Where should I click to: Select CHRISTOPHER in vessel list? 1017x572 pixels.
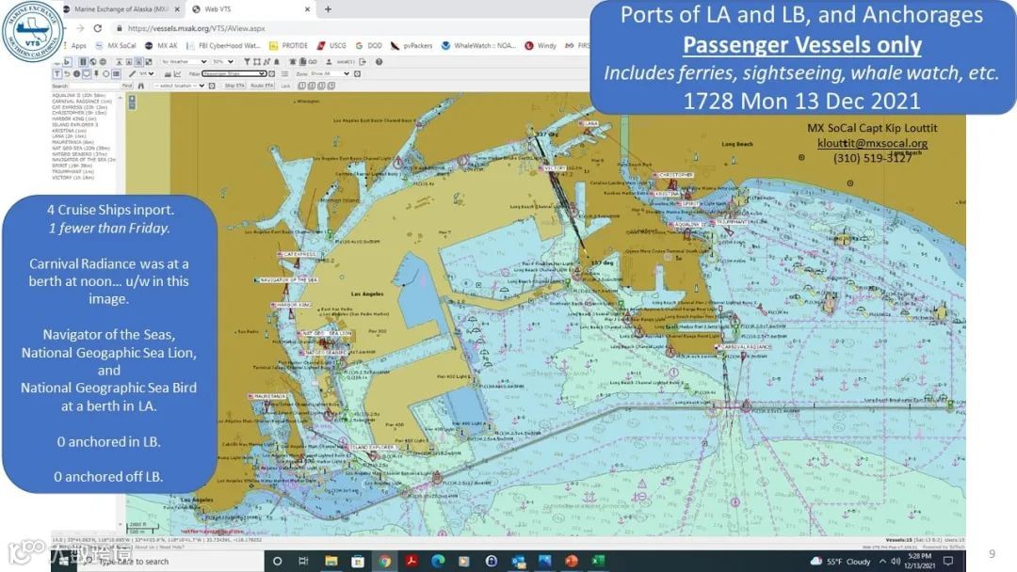78,113
